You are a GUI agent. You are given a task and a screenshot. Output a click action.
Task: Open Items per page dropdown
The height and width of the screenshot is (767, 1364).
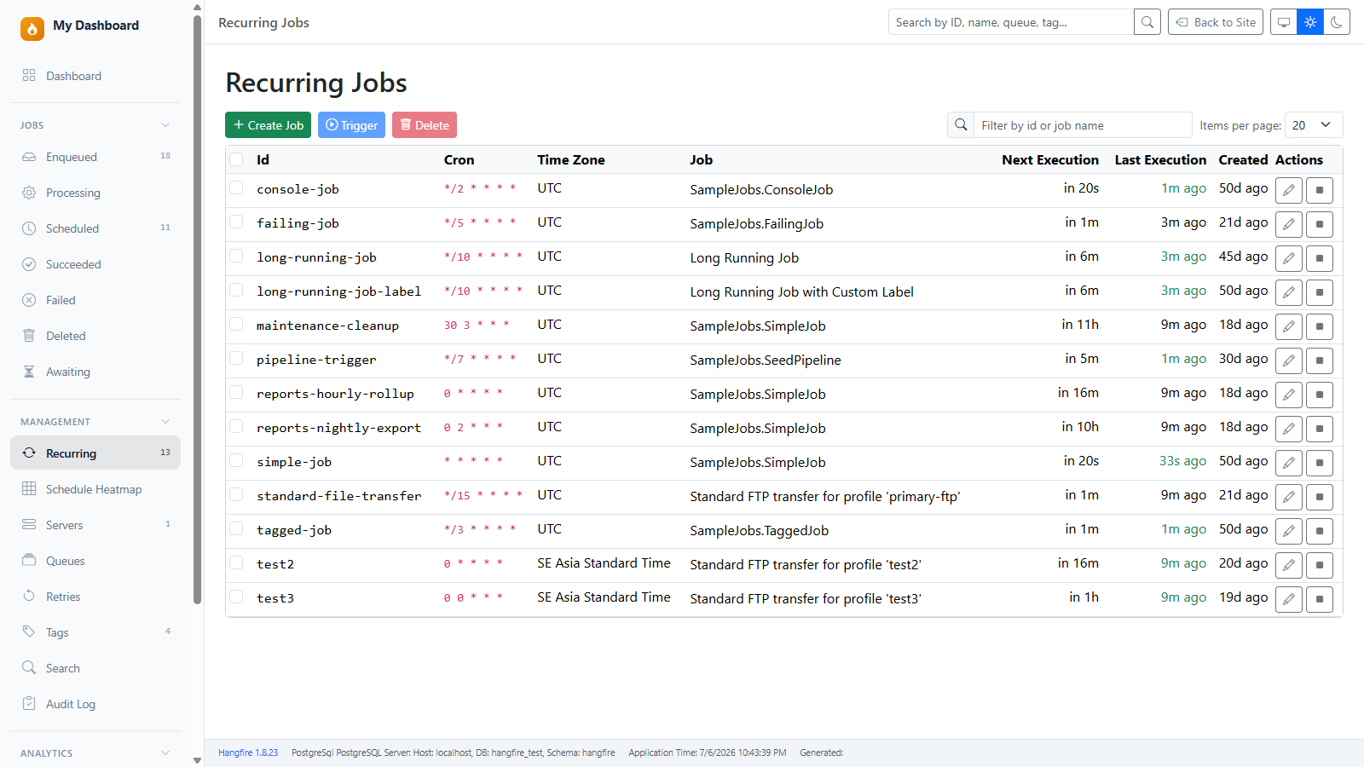[1314, 124]
